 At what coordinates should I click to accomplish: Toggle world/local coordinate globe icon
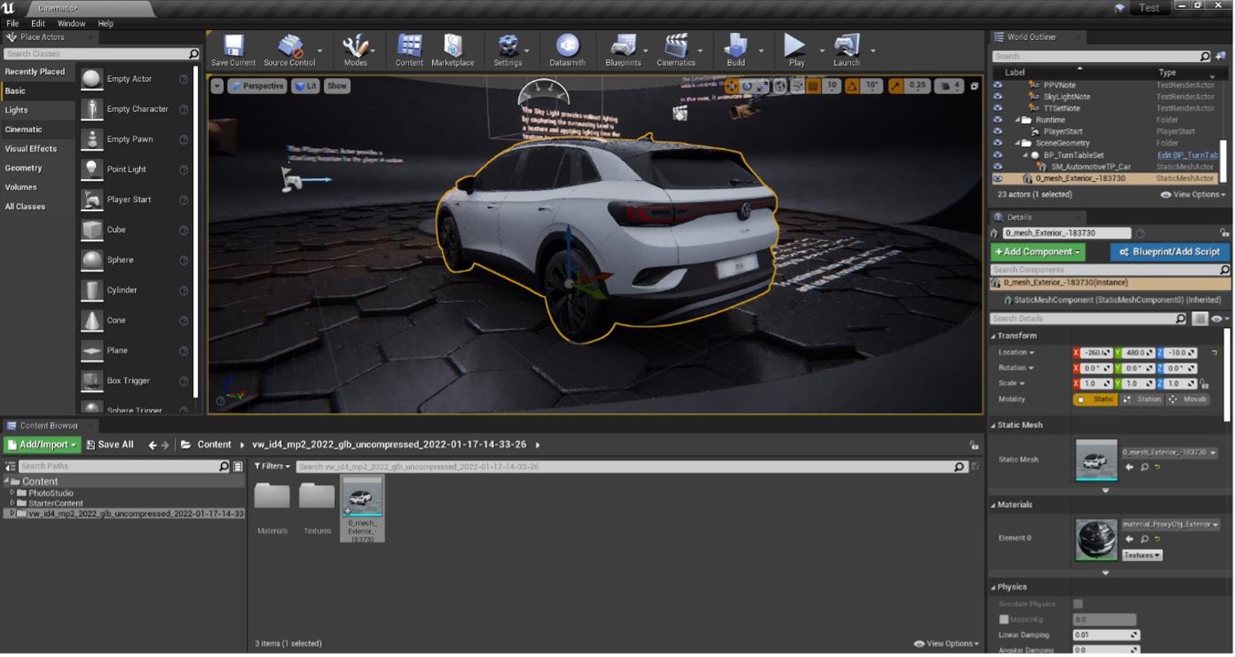780,86
